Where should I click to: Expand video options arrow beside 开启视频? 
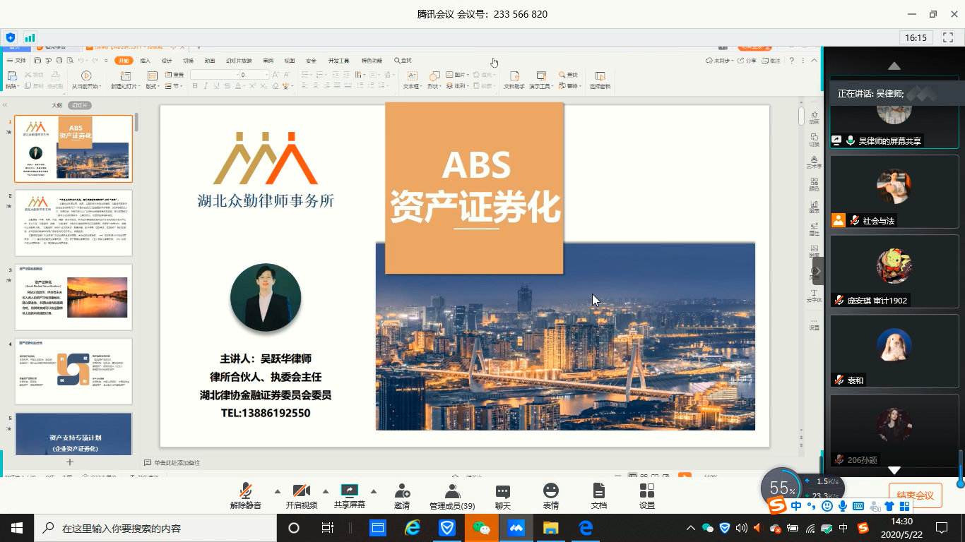[x=326, y=491]
